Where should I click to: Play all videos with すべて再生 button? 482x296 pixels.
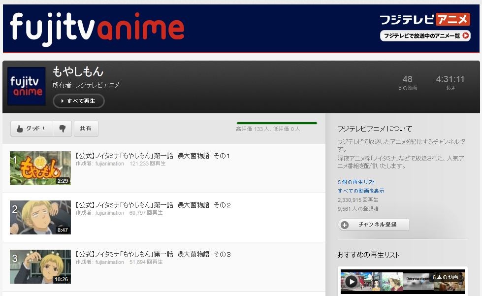(x=79, y=101)
